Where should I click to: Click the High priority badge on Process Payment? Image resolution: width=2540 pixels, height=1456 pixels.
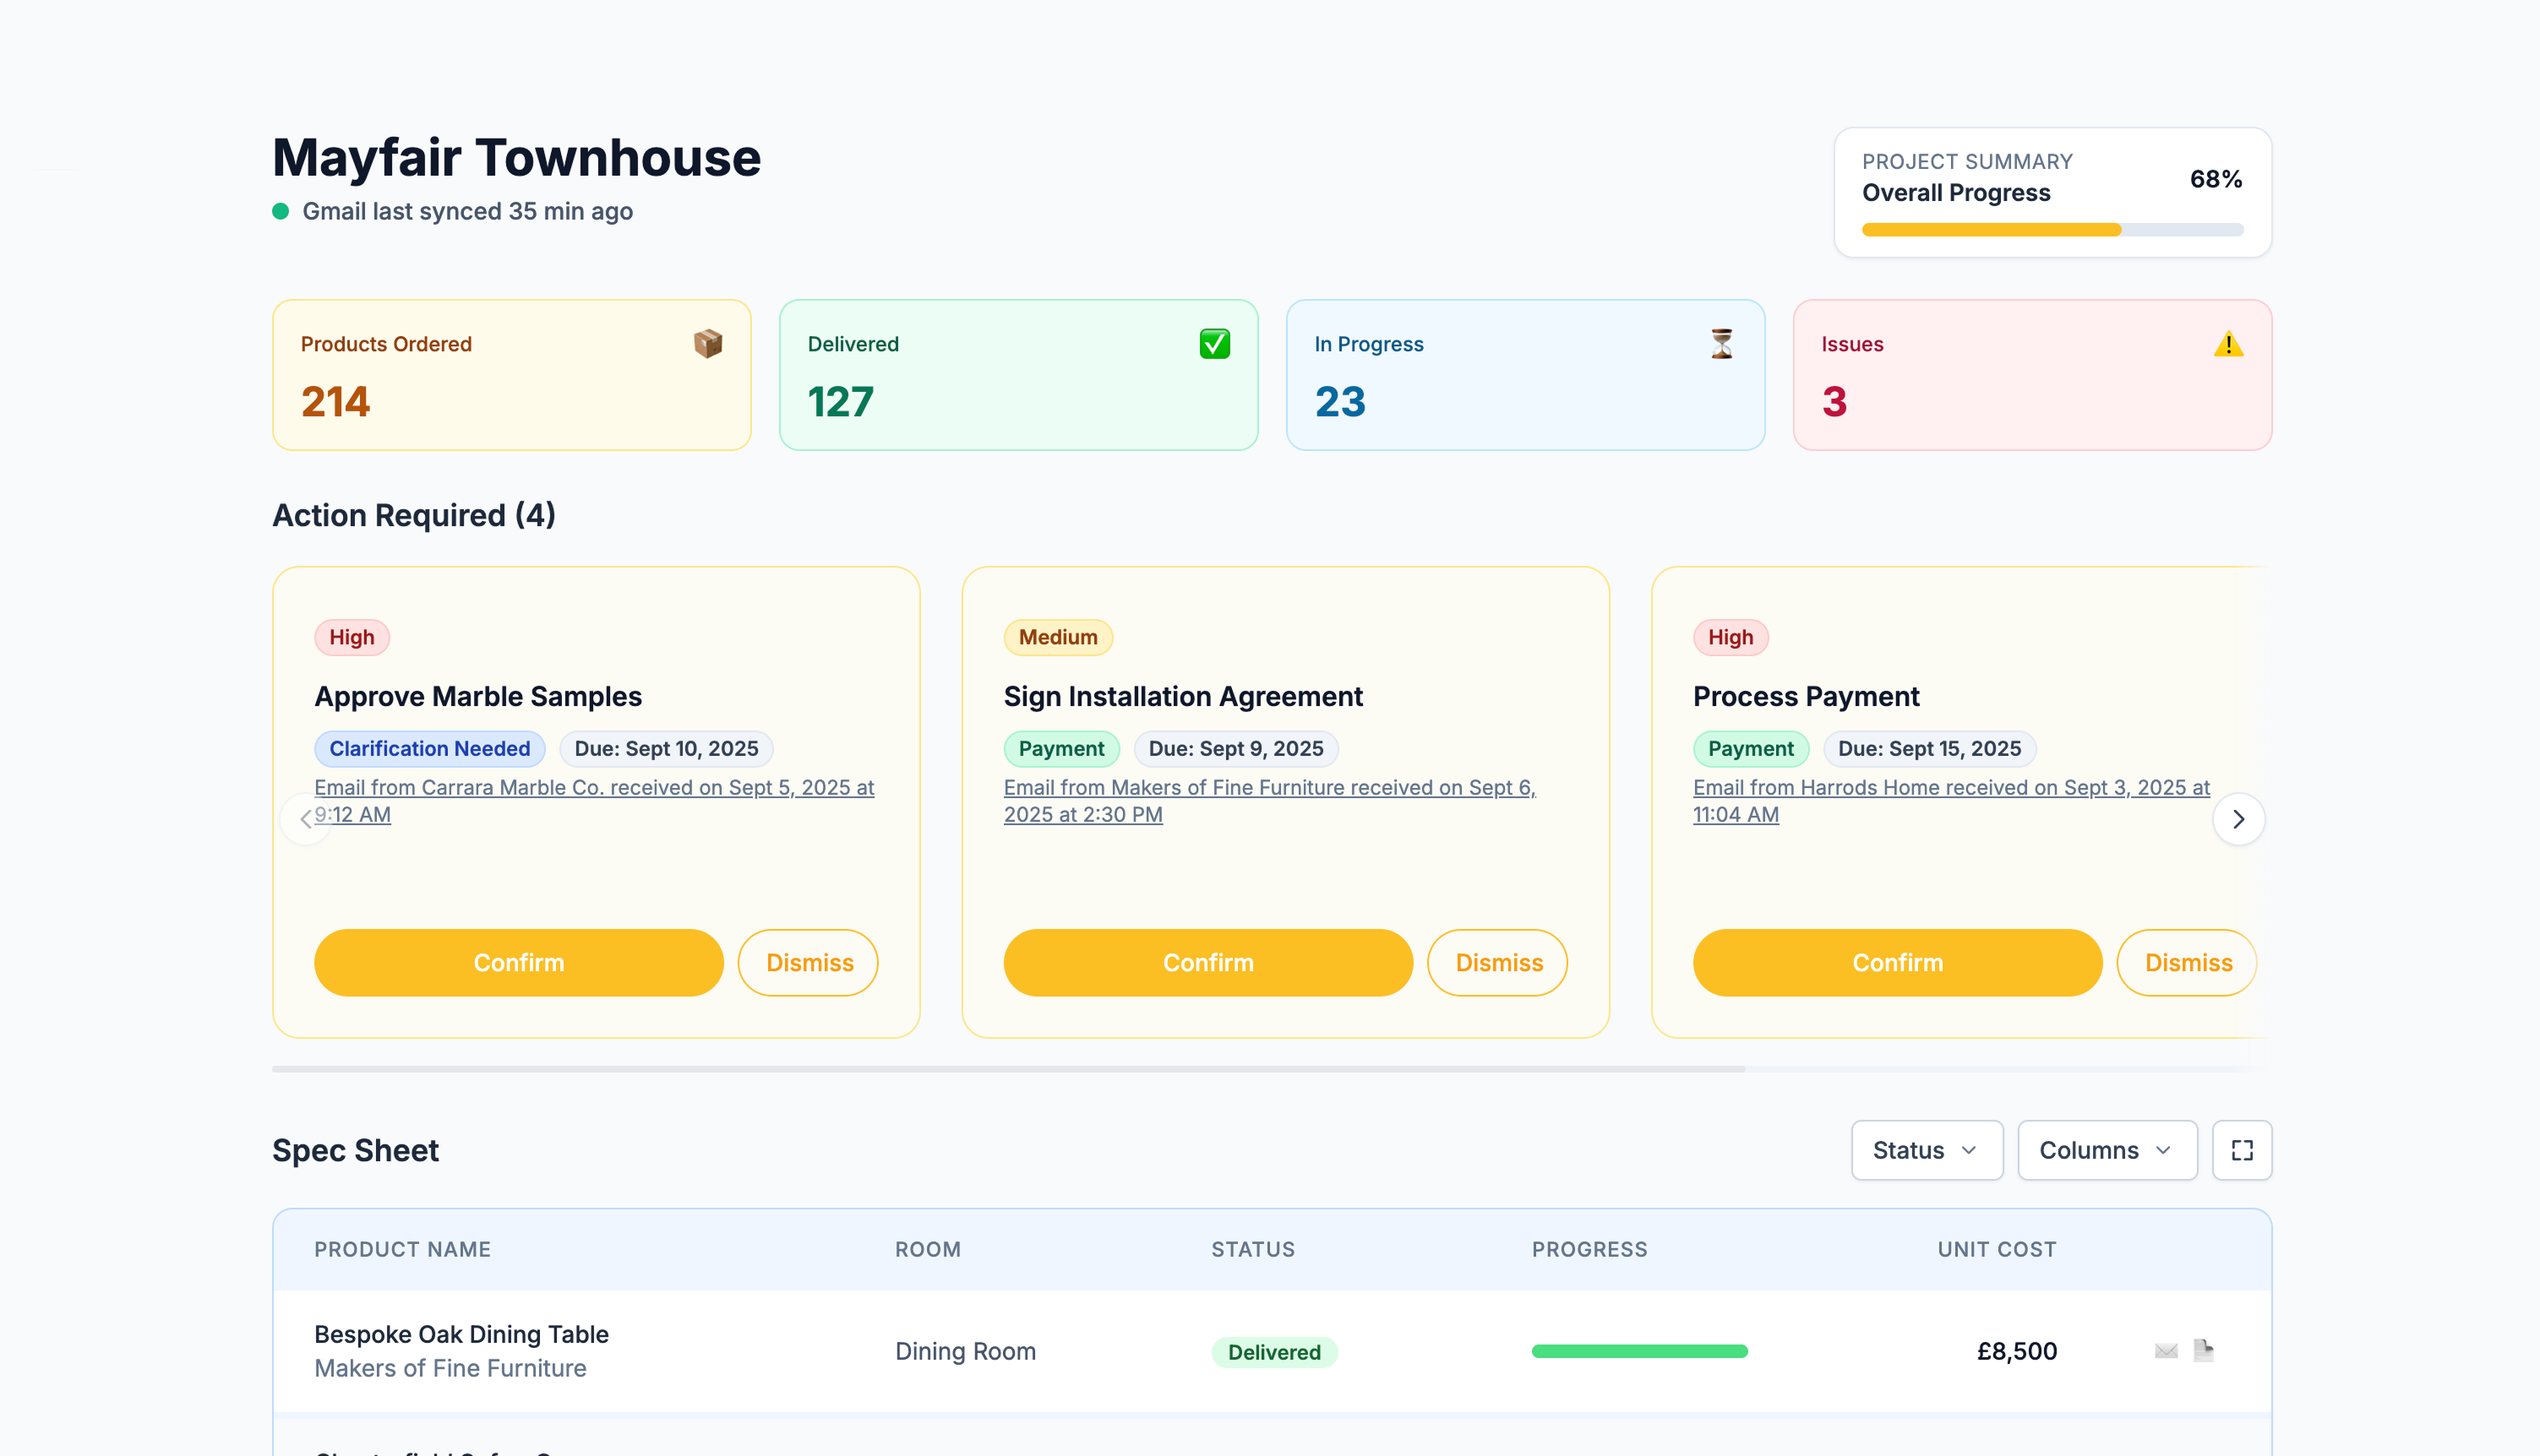coord(1730,637)
